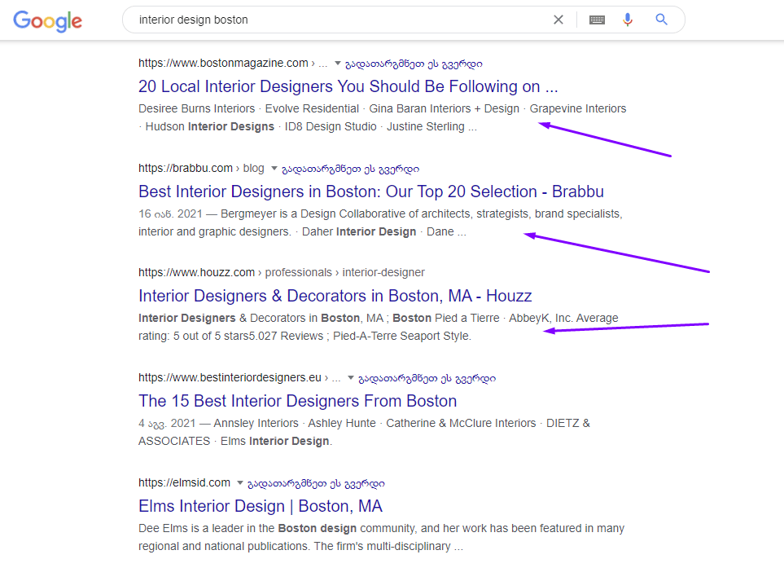Screen dimensions: 784x581
Task: Click translate-this-page link next to bestinteriordesigners.eu
Action: [427, 378]
